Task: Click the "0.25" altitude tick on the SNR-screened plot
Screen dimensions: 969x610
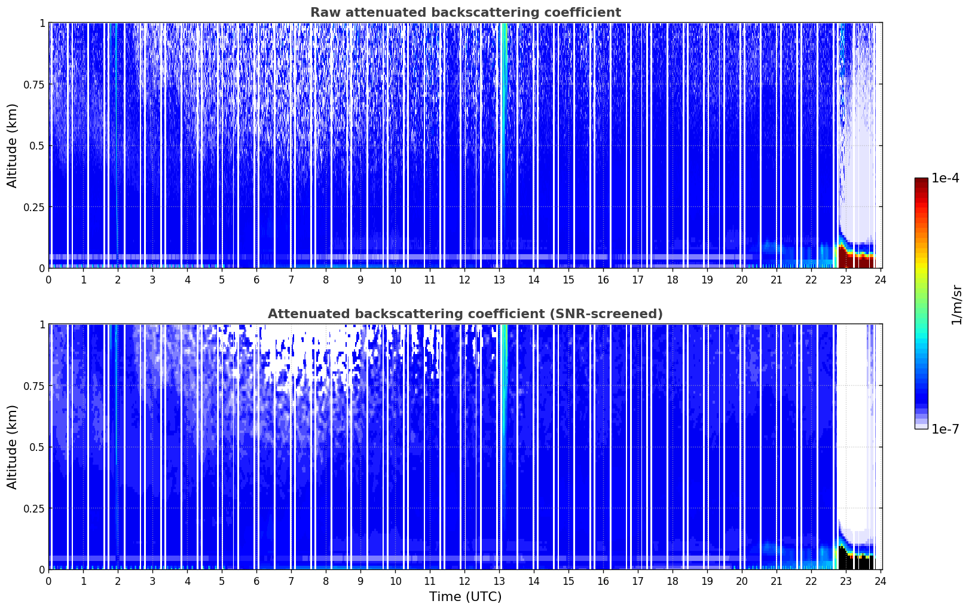Action: tap(34, 508)
